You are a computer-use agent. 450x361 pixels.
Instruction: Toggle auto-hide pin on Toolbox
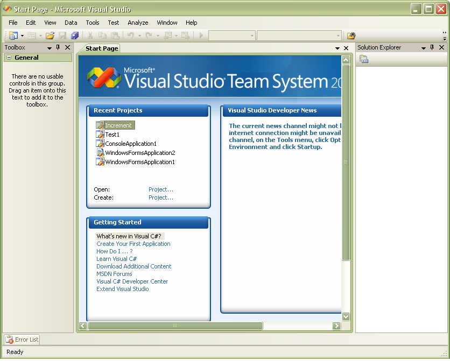tap(58, 47)
